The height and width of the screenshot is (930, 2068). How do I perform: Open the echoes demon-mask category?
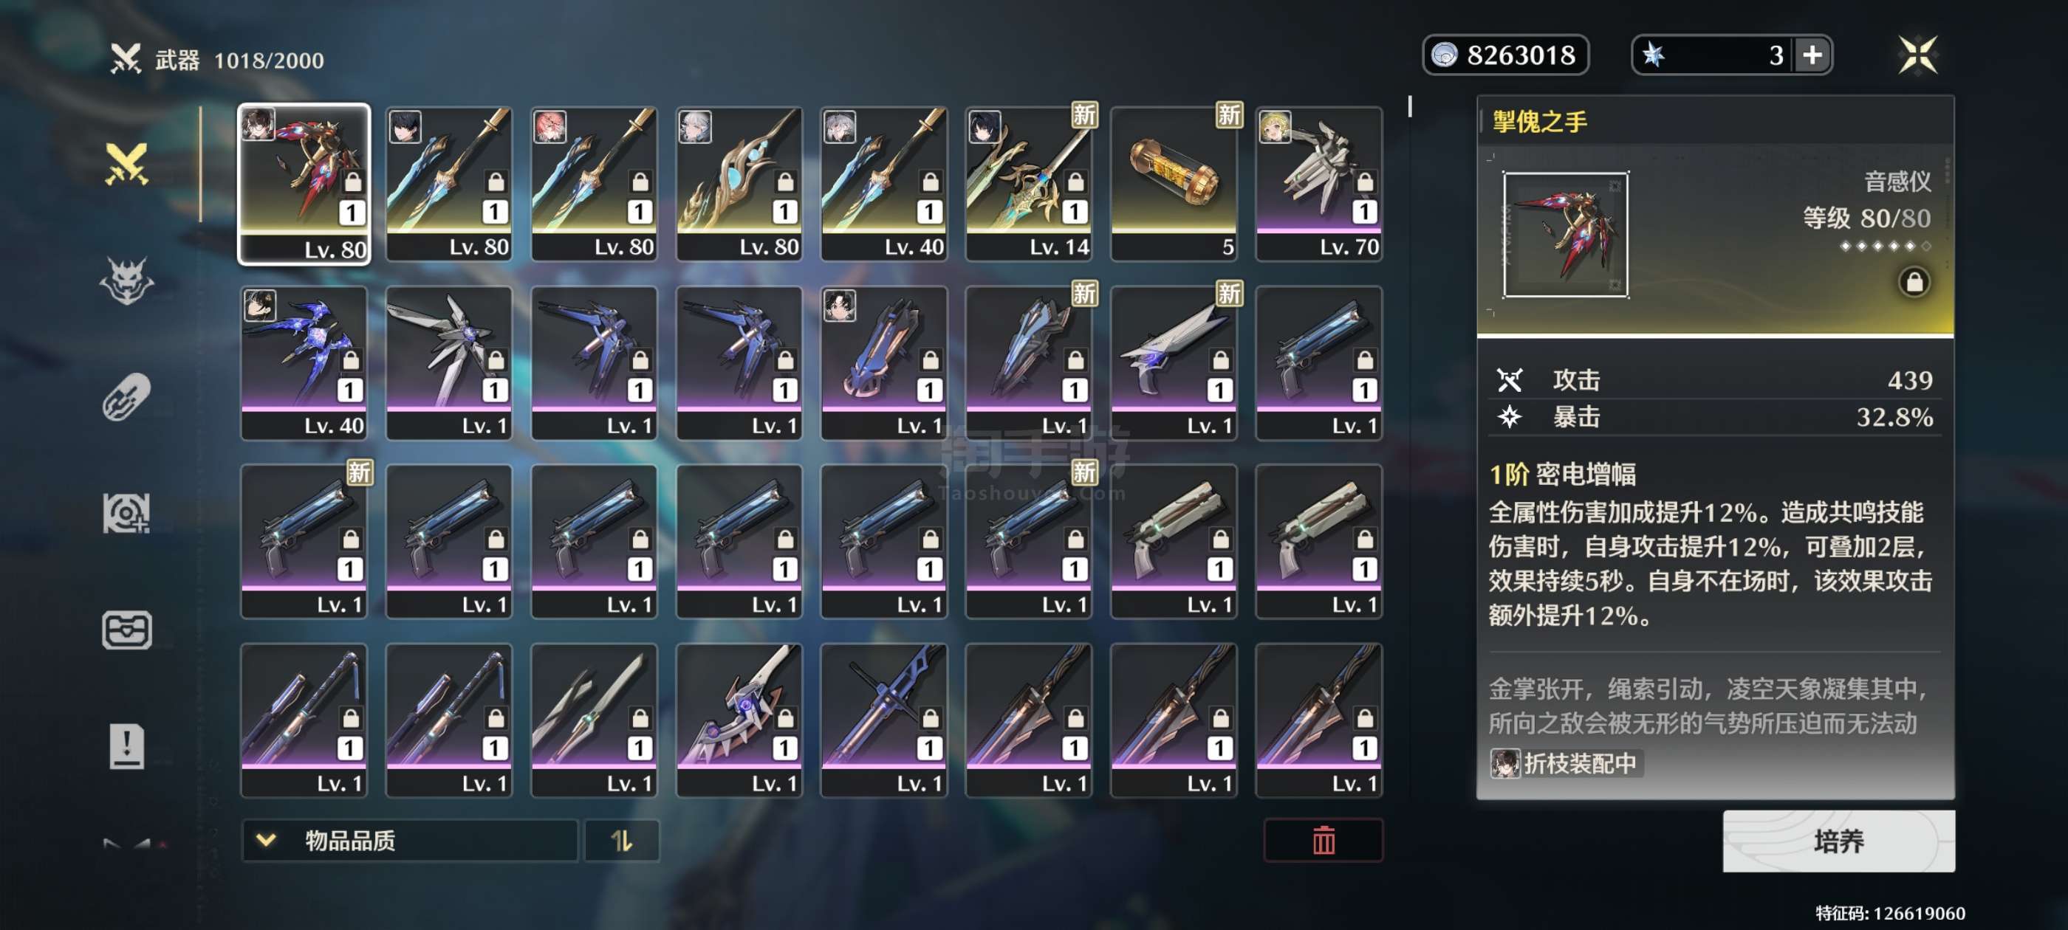[127, 281]
